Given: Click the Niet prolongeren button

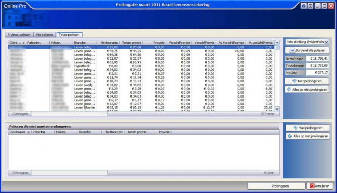Looking at the screenshot, I should [307, 81].
